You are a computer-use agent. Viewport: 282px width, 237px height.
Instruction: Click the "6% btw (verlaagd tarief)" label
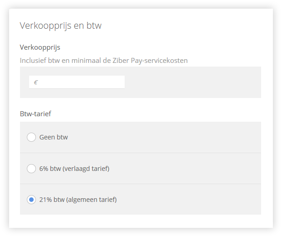click(74, 169)
